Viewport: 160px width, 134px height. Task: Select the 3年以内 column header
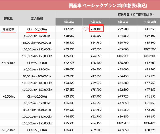coord(69,22)
